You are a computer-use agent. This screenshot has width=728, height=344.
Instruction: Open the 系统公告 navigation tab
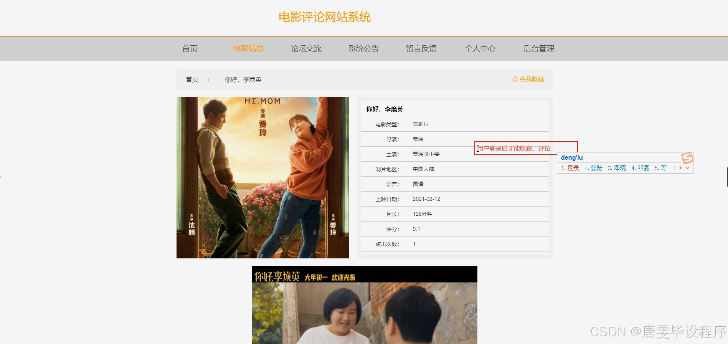tap(363, 49)
